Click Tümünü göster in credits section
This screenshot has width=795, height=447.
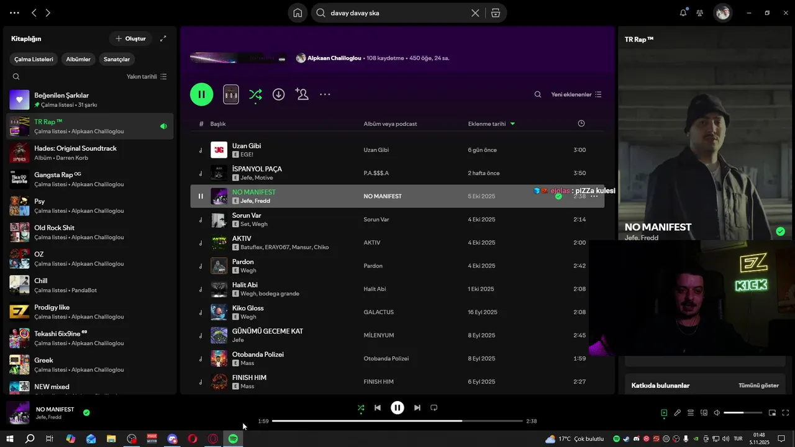[x=758, y=386]
